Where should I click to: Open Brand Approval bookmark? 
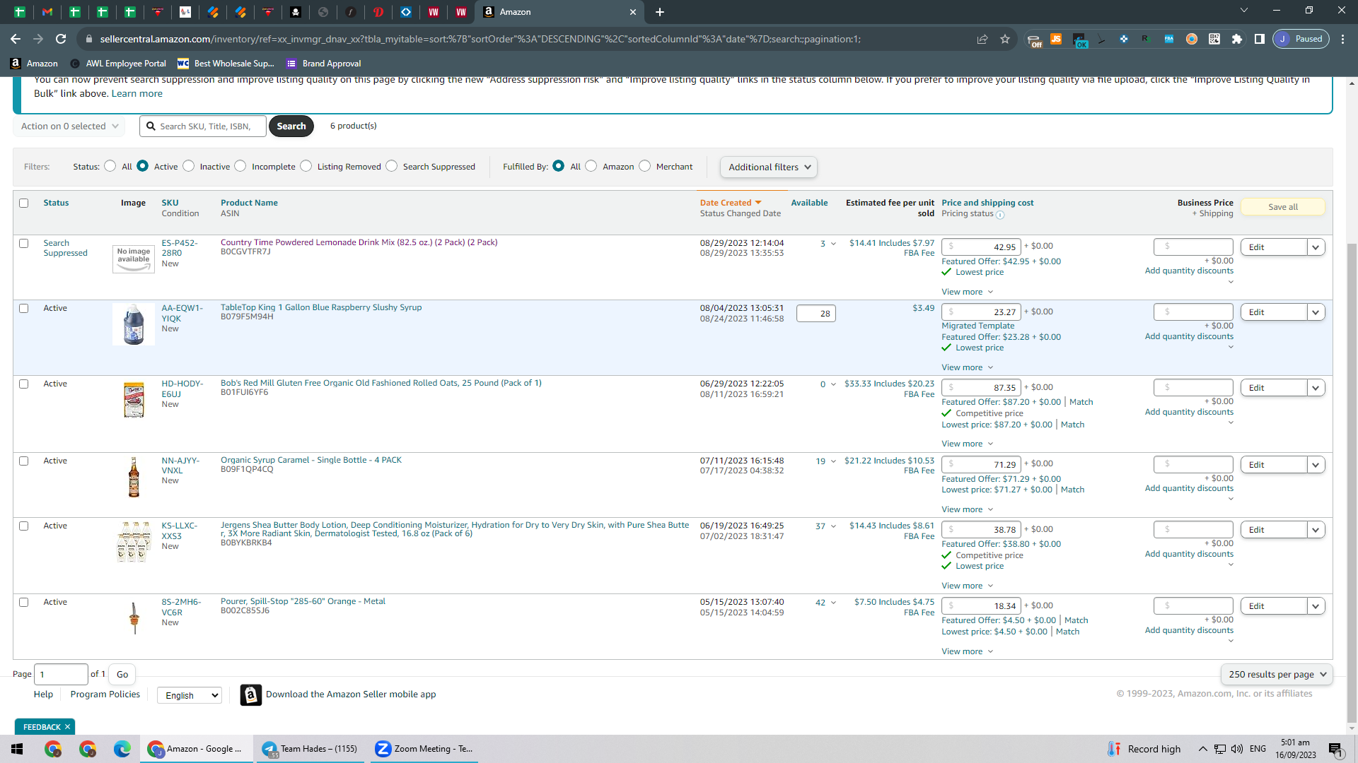tap(323, 63)
